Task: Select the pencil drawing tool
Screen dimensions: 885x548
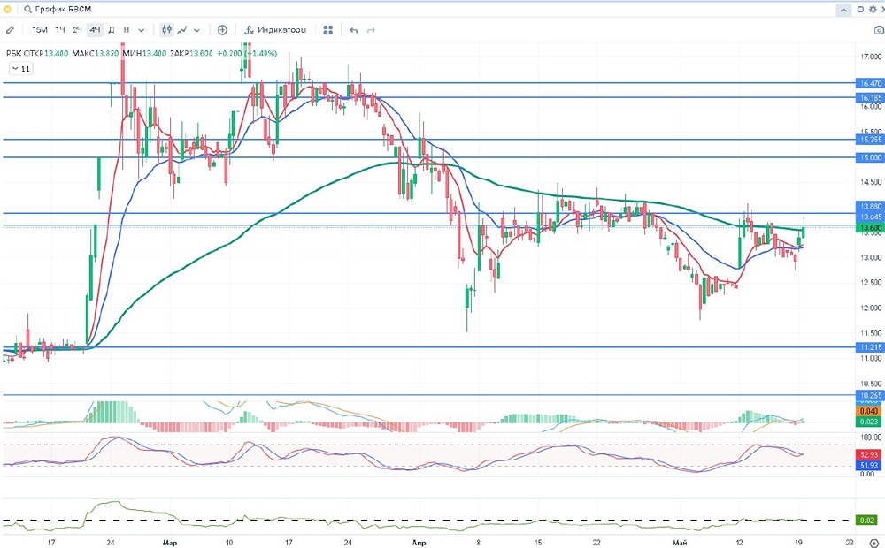Action: pyautogui.click(x=10, y=30)
